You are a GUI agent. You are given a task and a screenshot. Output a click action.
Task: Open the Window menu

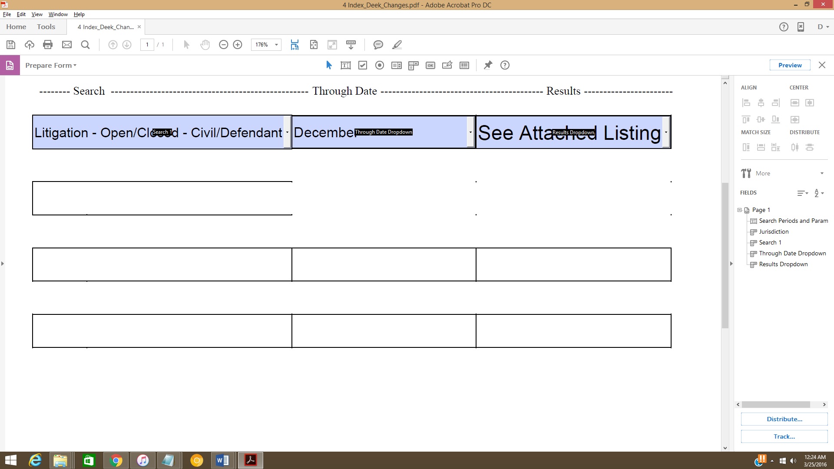click(58, 14)
